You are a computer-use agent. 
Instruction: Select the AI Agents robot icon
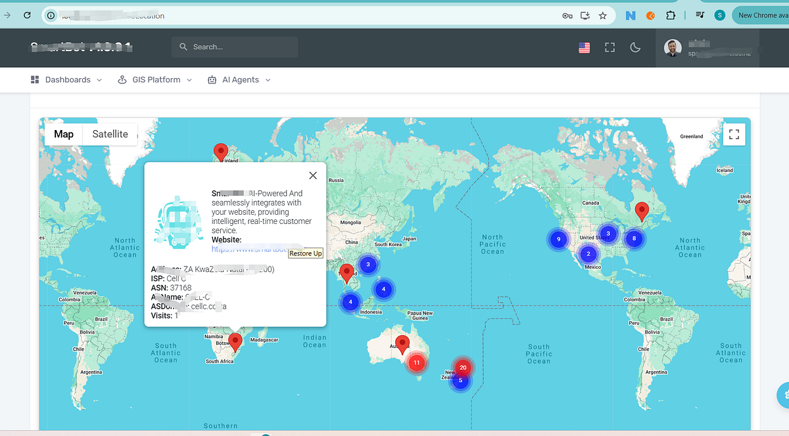pyautogui.click(x=212, y=79)
